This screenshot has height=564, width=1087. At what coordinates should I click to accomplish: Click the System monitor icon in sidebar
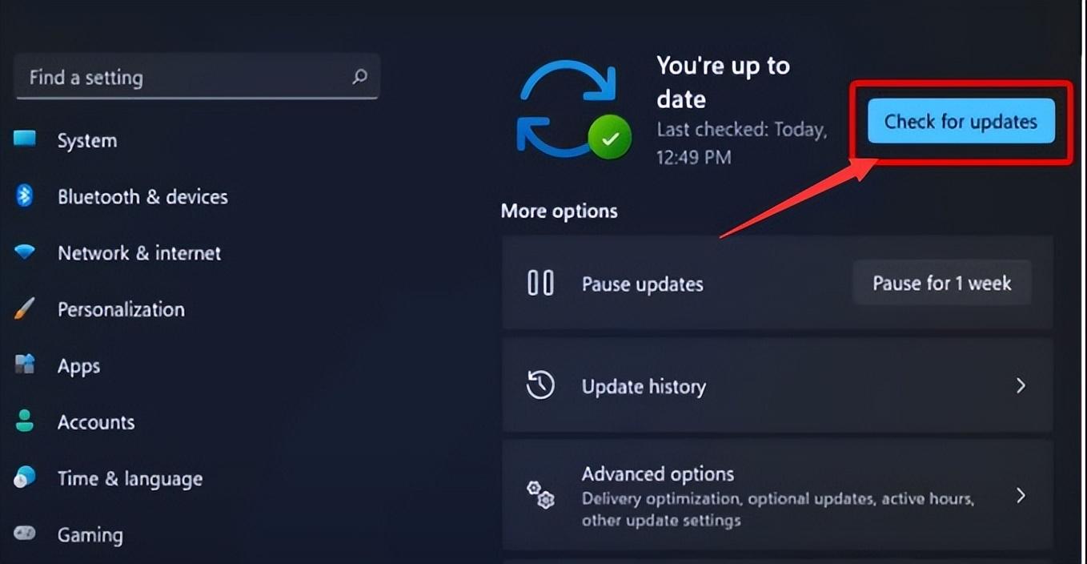[x=25, y=139]
